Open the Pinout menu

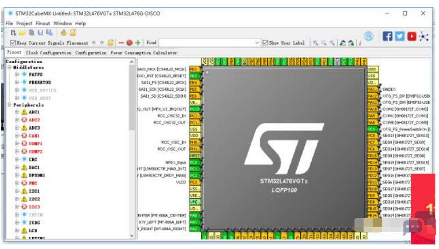(x=43, y=24)
